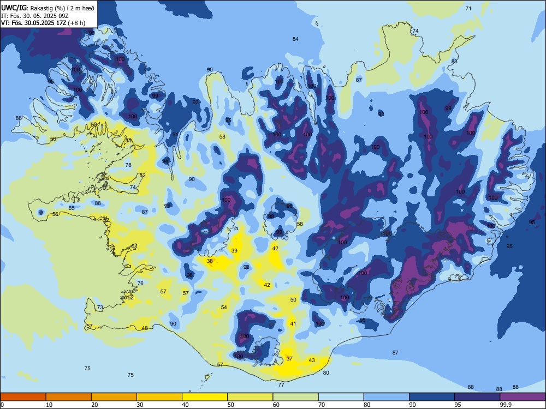Screen dimensions: 546x409
Task: Select the map value 38 in the orange-yellow patch
Action: coord(210,261)
